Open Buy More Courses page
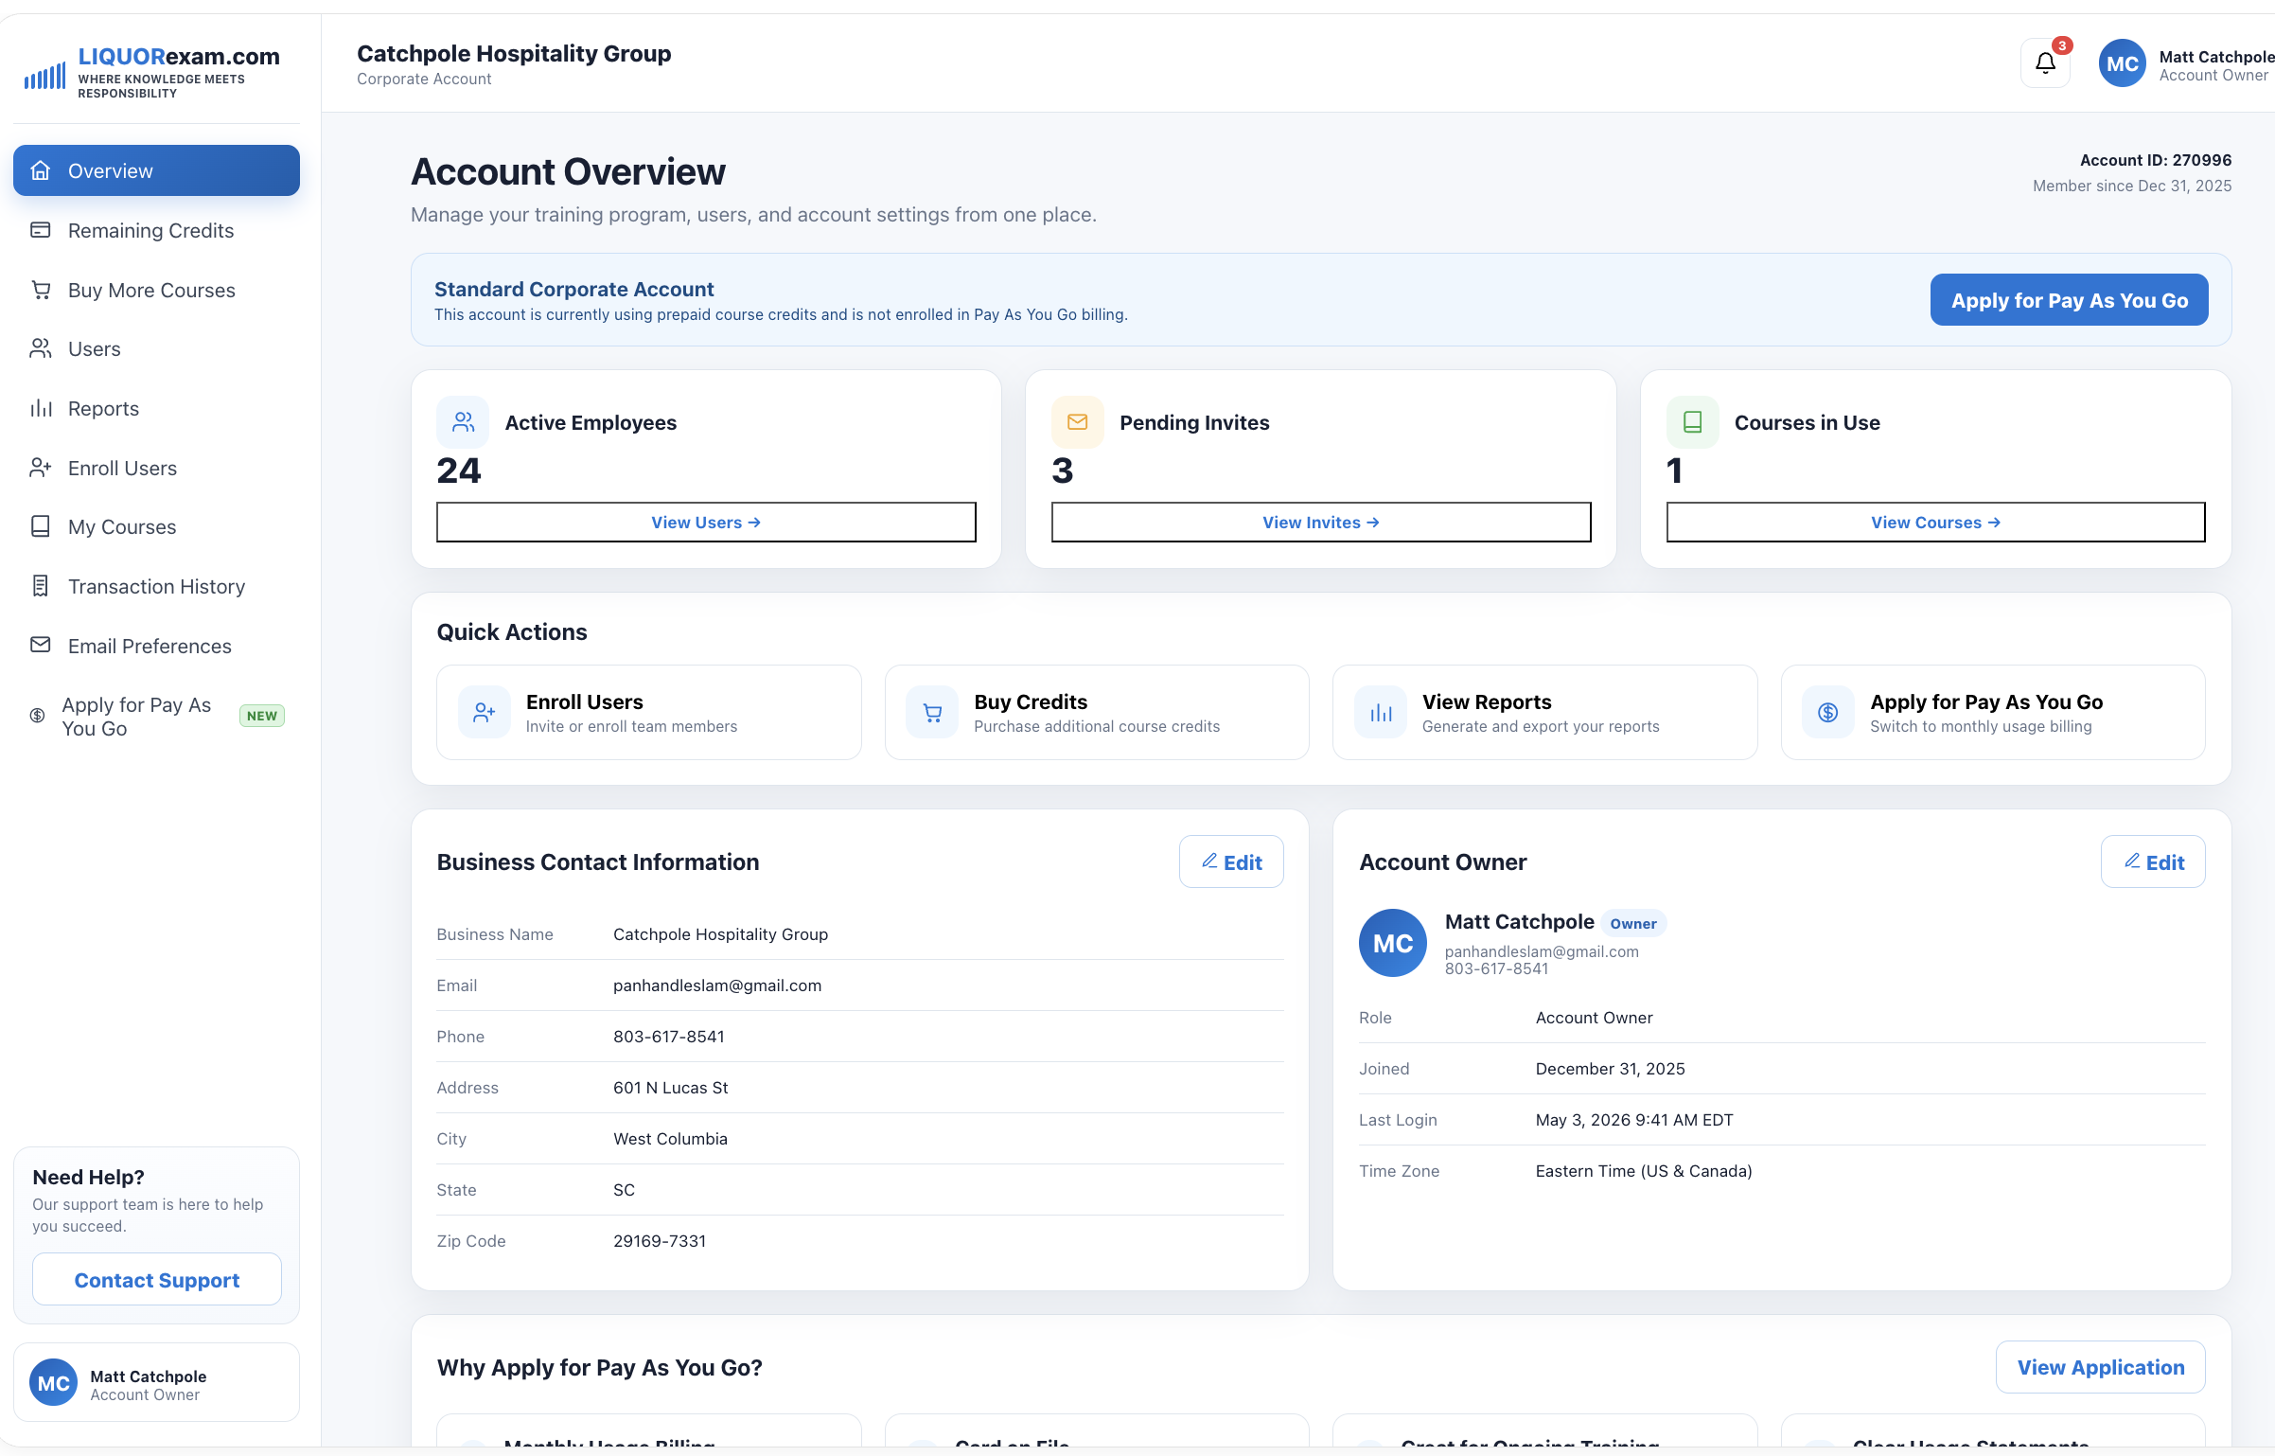Screen dimensions: 2275x1456 point(156,290)
